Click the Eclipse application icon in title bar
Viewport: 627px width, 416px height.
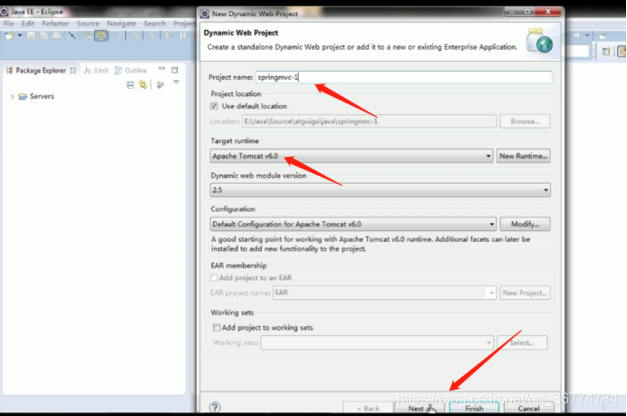[5, 12]
